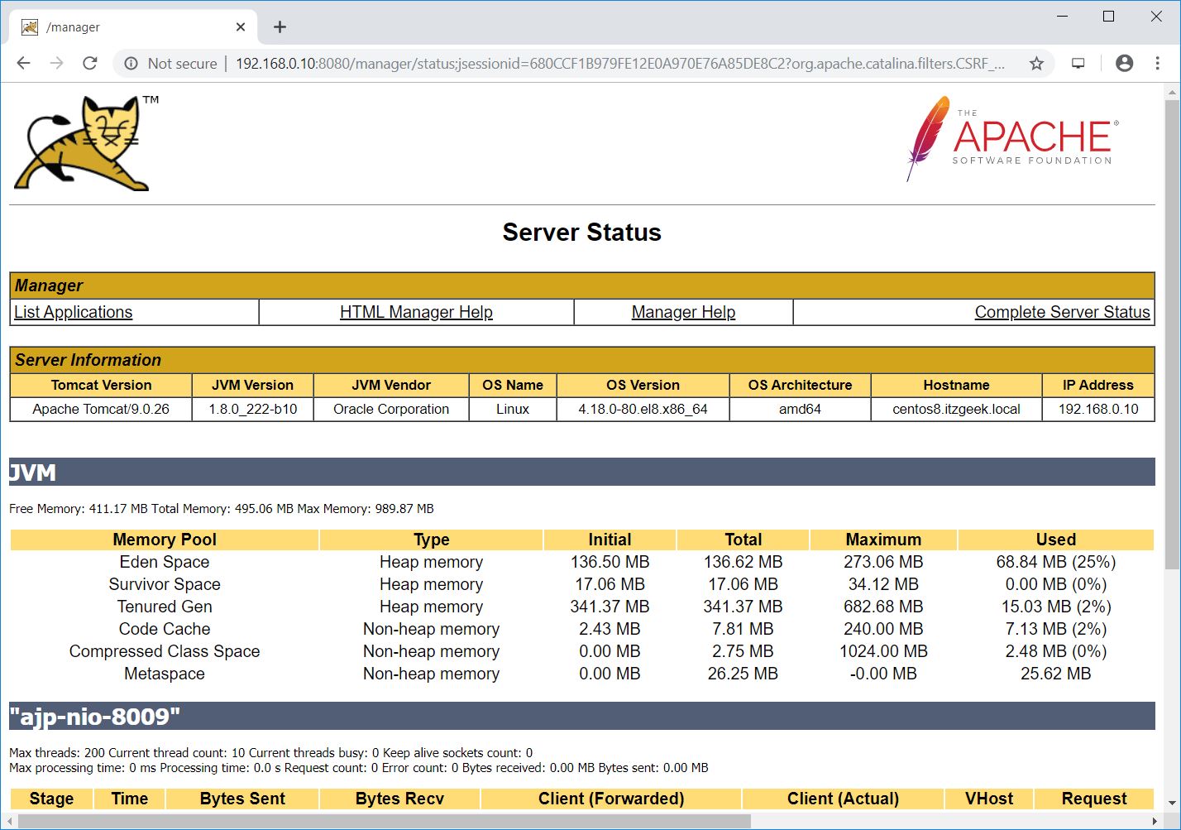
Task: Click the horizontal scrollbar thumb
Action: coord(385,822)
